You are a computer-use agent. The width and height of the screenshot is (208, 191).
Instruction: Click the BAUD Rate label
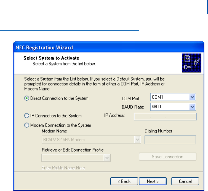click(x=133, y=107)
